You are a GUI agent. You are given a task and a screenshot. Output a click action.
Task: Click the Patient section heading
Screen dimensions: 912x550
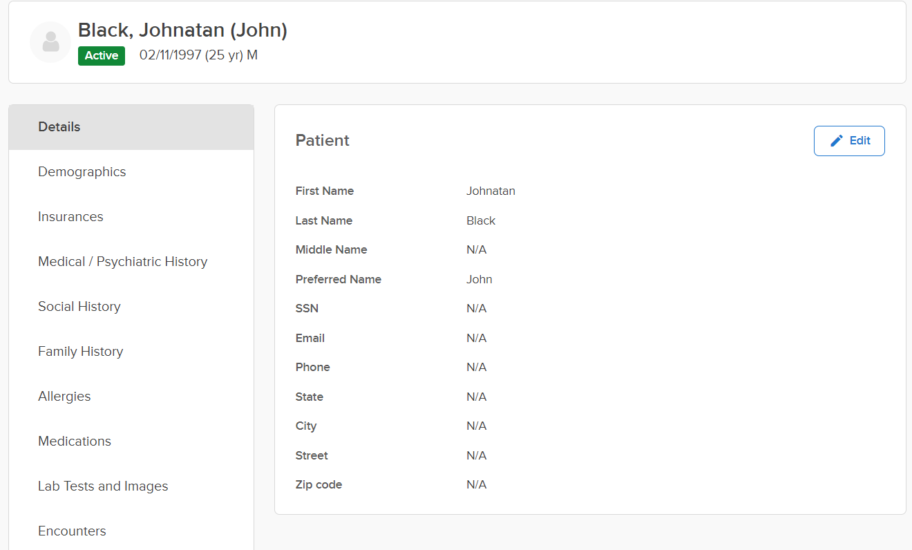(x=323, y=141)
